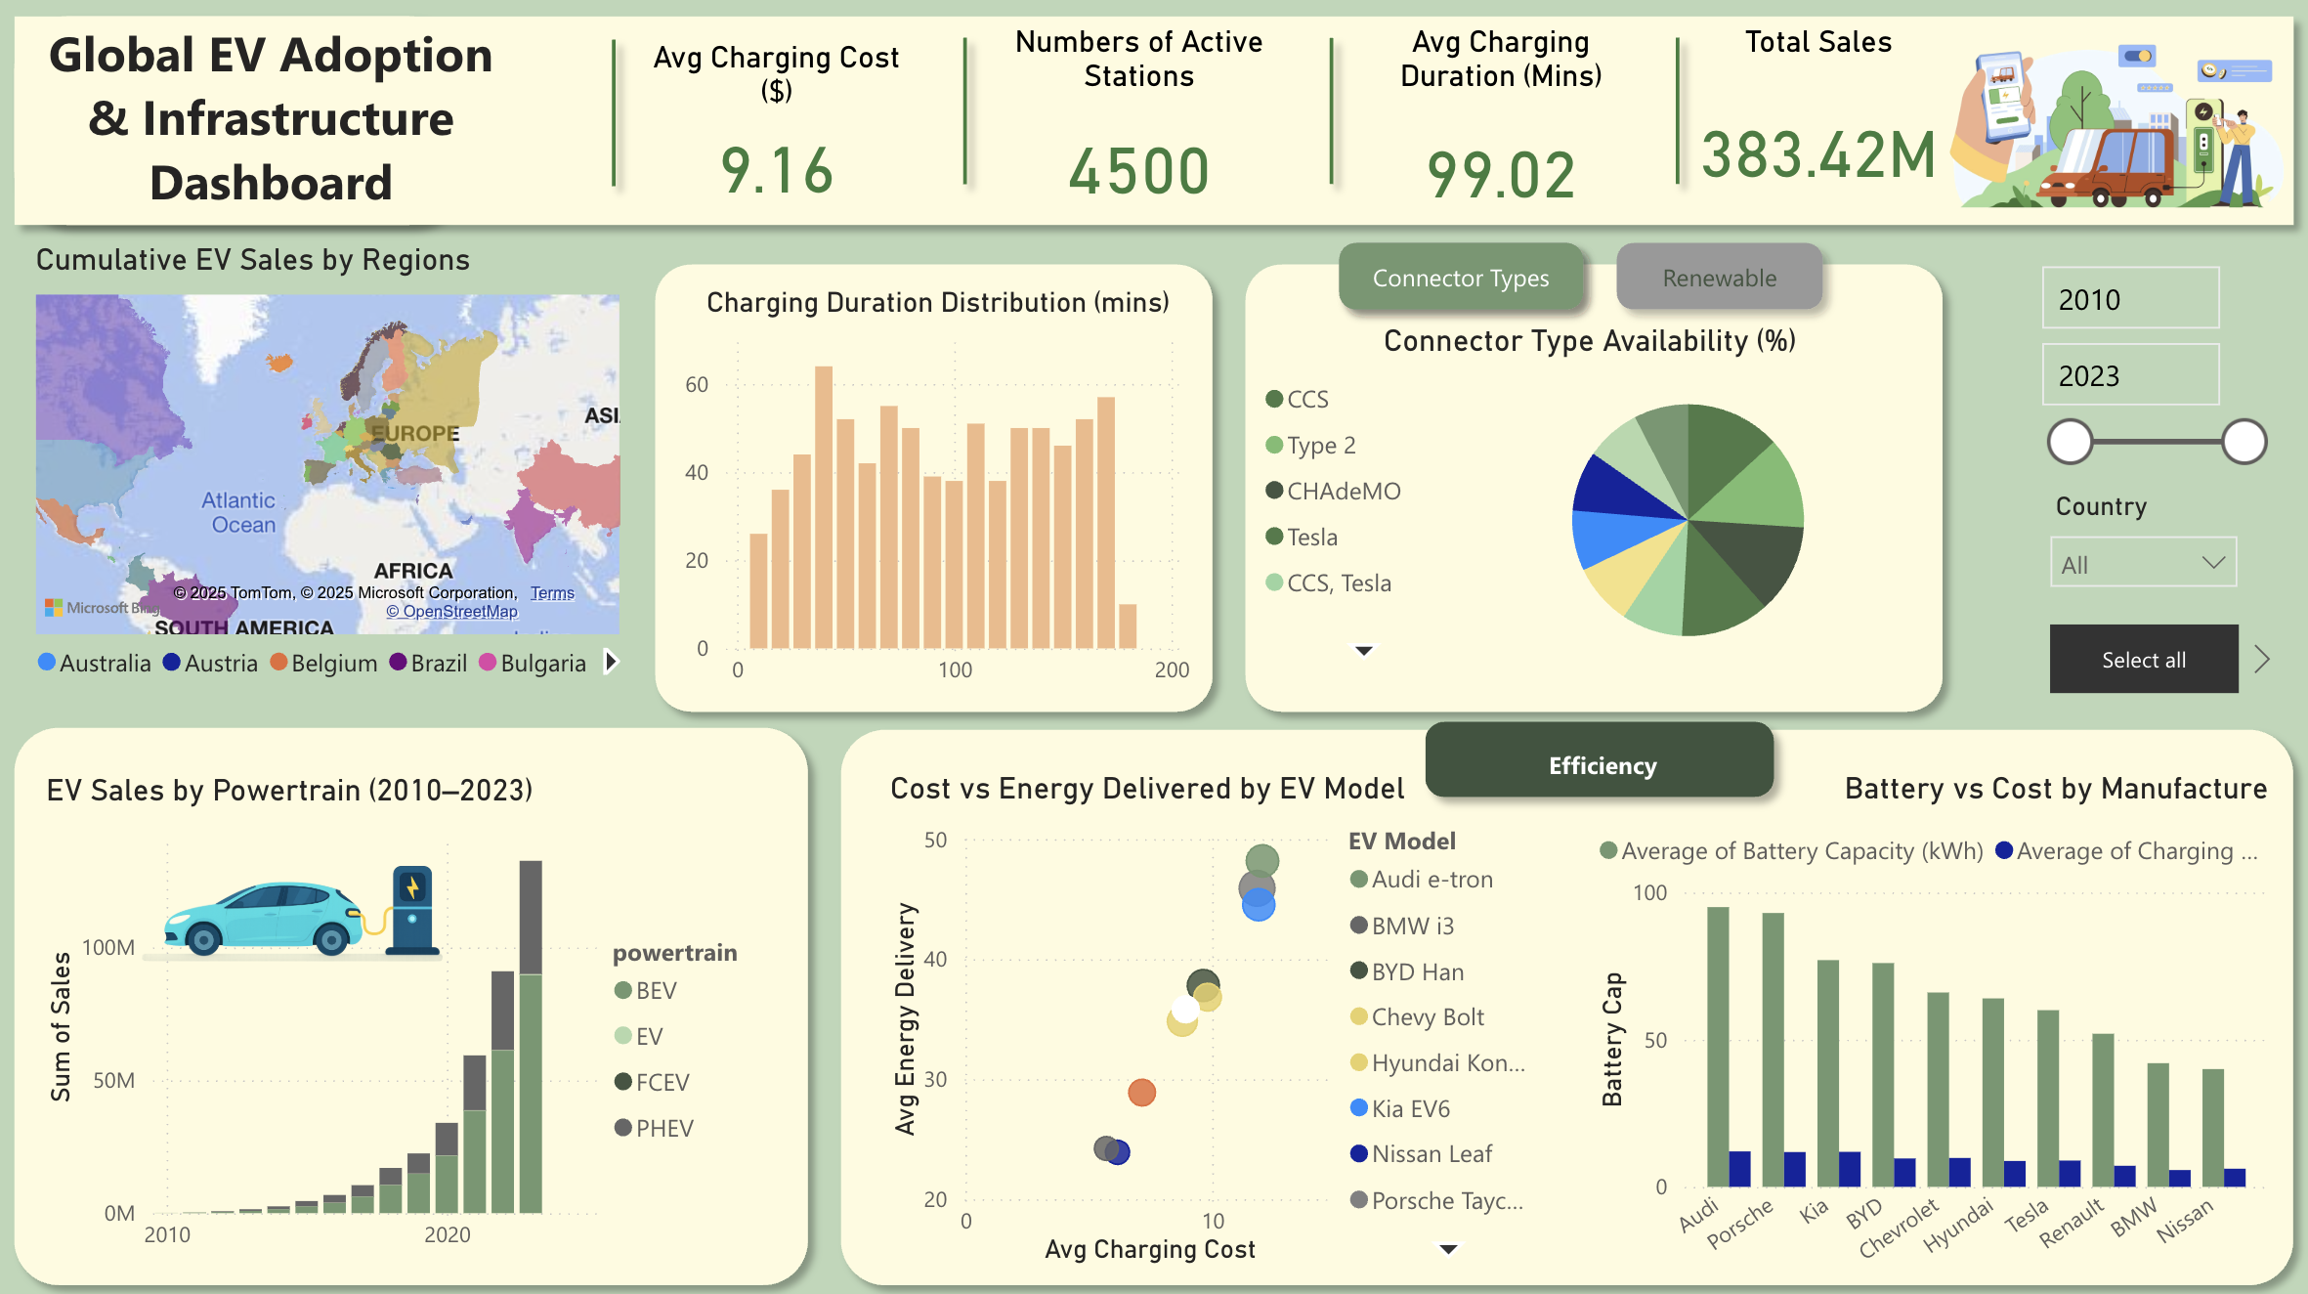Click the Kia EV6 legend dot
2308x1294 pixels.
[1358, 1108]
